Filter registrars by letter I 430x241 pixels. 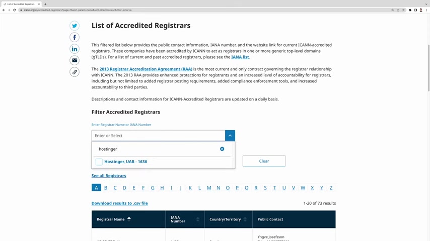click(171, 188)
